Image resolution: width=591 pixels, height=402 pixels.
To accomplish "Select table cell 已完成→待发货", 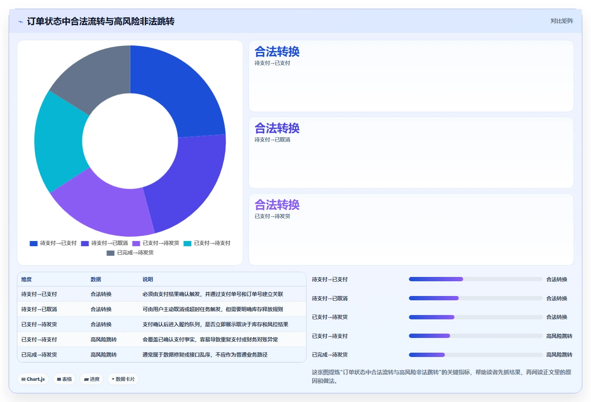I will tap(39, 355).
